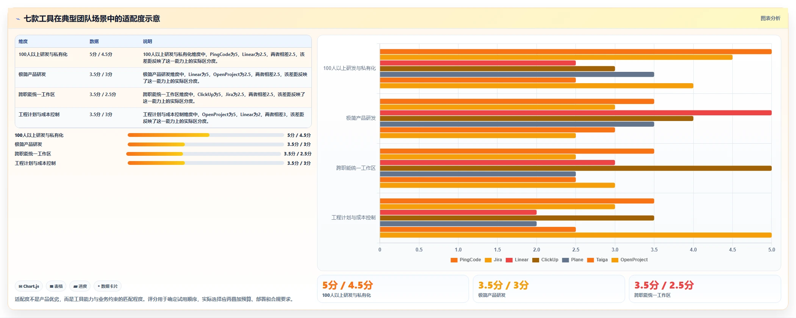Click the 表格 tag chip

tap(56, 286)
